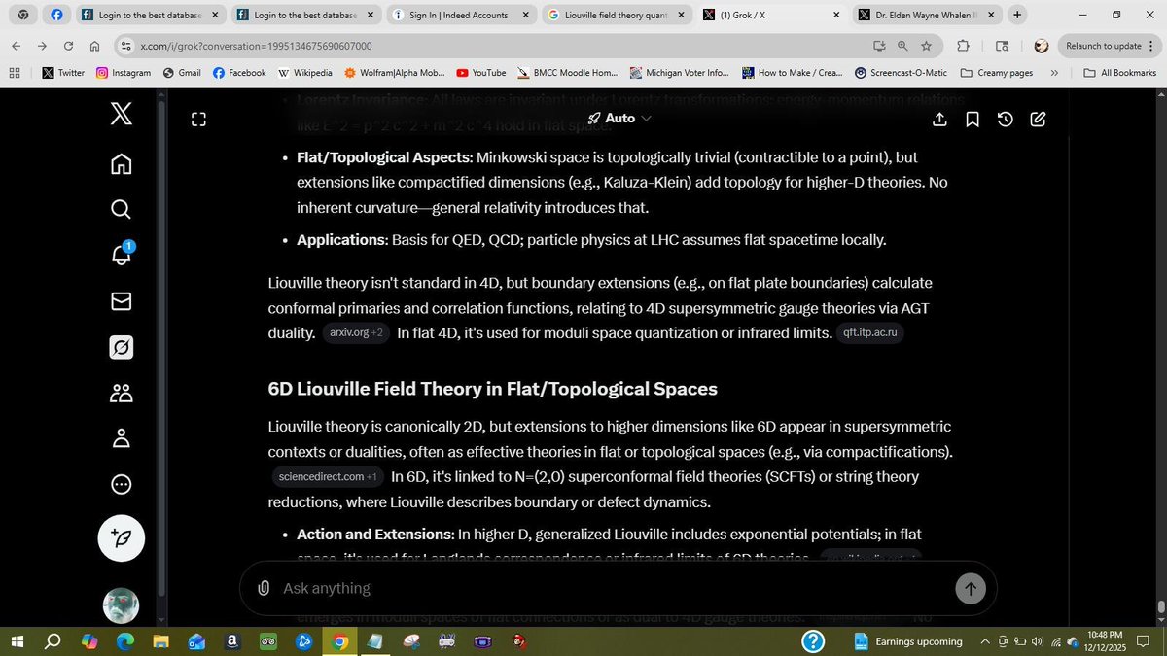
Task: Open the qft.itp.ac.ru source chip
Action: tap(871, 333)
